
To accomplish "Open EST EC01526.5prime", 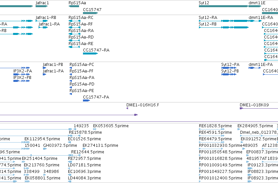I will pos(84,139).
